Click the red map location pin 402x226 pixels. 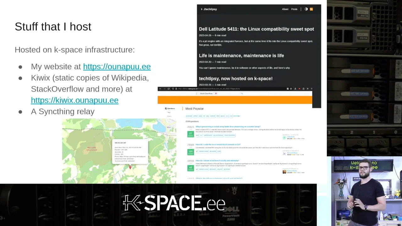pyautogui.click(x=130, y=167)
